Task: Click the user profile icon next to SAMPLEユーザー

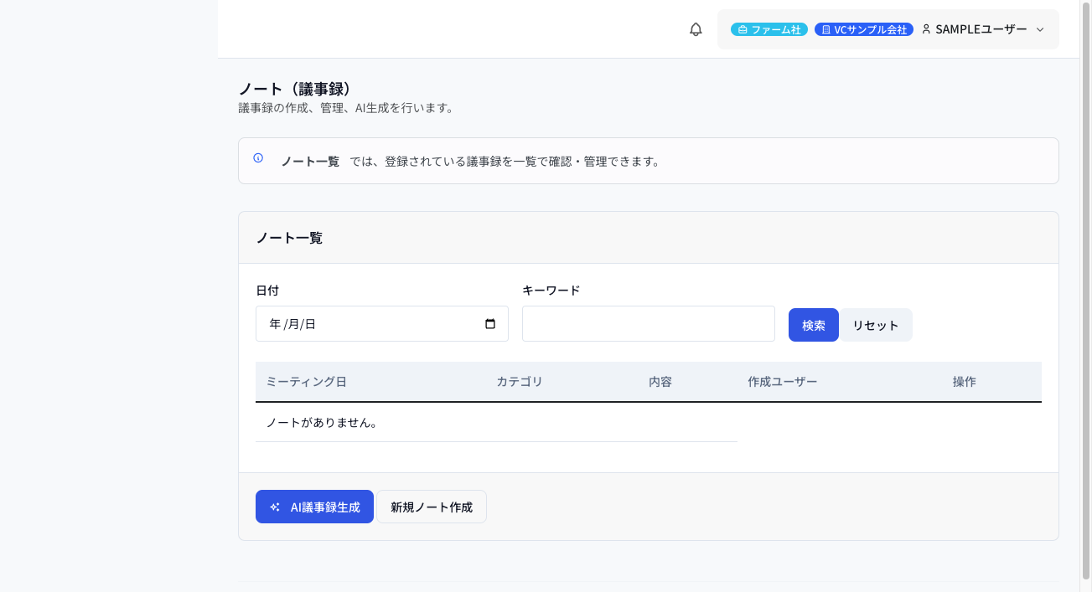Action: coord(925,28)
